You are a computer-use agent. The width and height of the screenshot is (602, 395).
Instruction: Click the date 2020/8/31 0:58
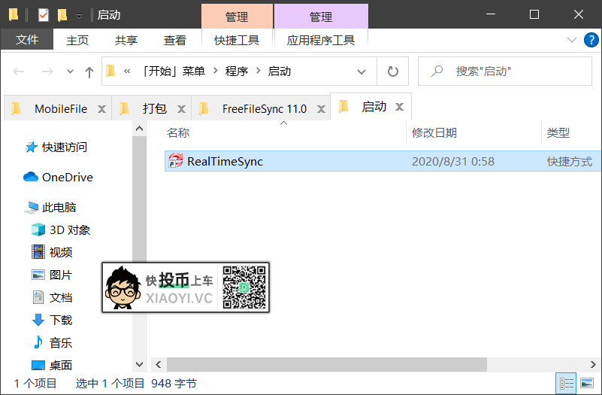pos(453,161)
